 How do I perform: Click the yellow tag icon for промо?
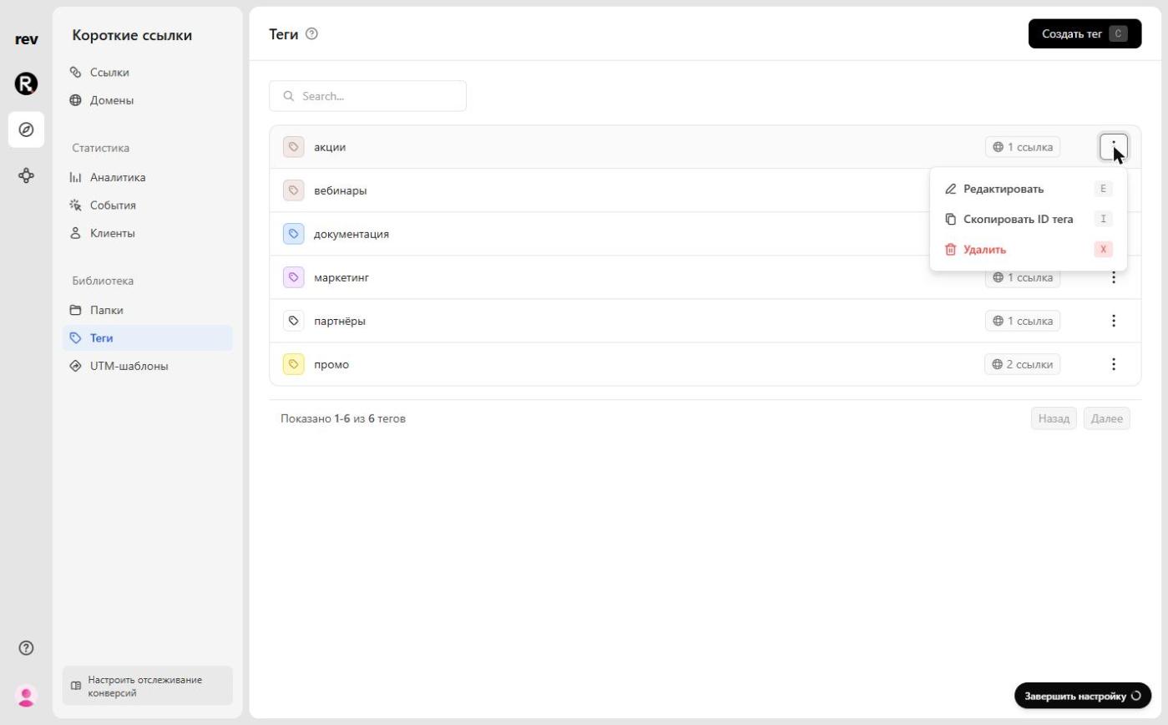tap(293, 364)
